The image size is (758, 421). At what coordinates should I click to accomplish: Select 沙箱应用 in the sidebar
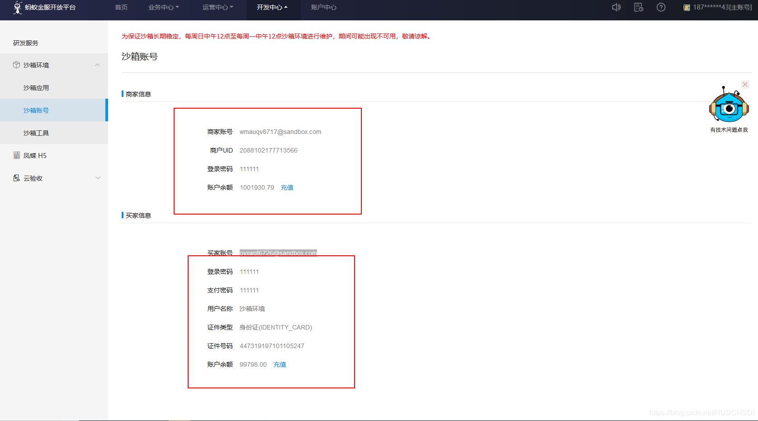click(x=36, y=87)
